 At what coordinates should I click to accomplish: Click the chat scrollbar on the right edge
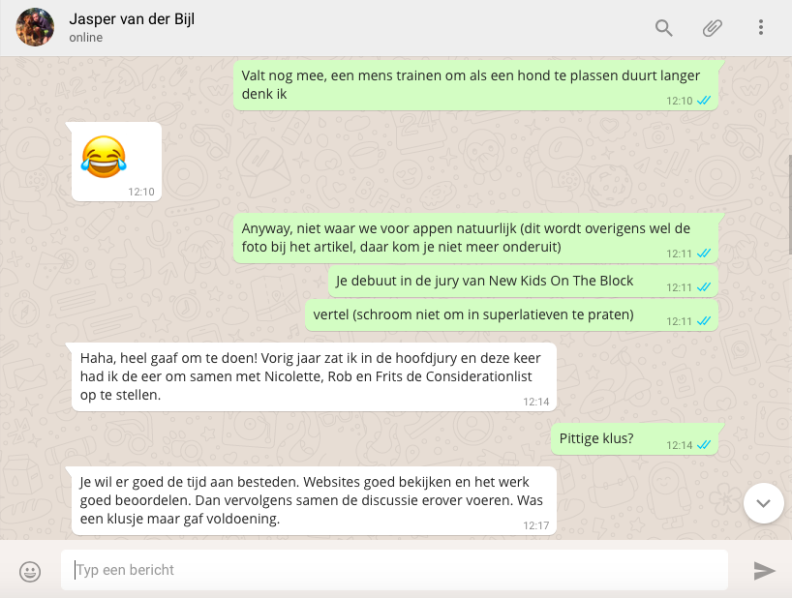click(789, 204)
